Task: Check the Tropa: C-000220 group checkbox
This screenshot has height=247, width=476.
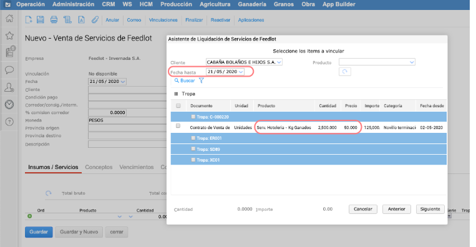Action: tap(193, 117)
